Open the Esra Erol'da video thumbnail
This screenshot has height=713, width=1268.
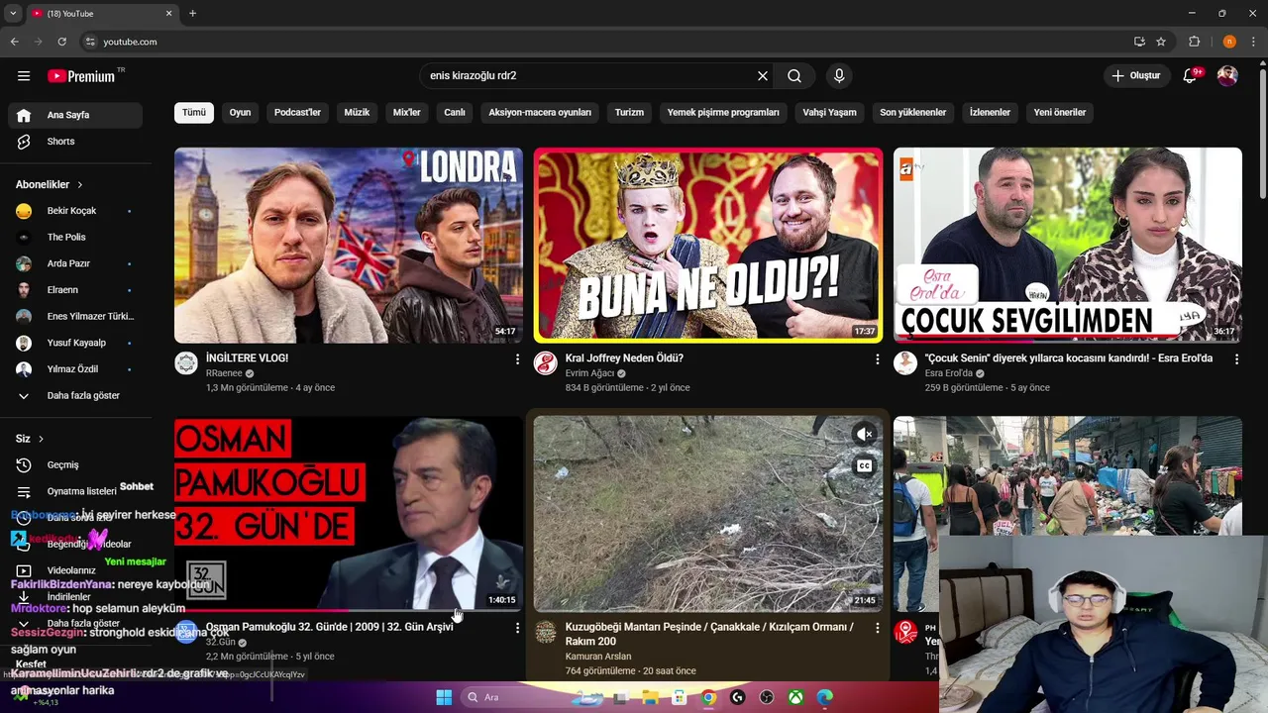1068,246
